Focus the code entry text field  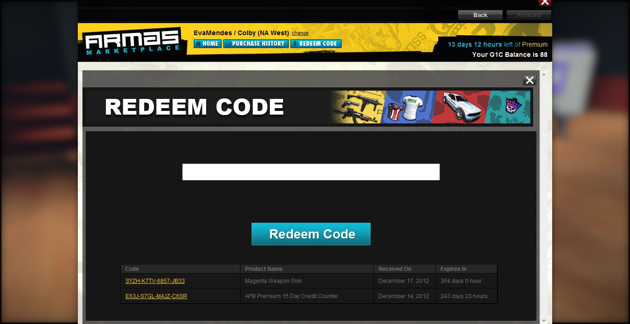311,172
